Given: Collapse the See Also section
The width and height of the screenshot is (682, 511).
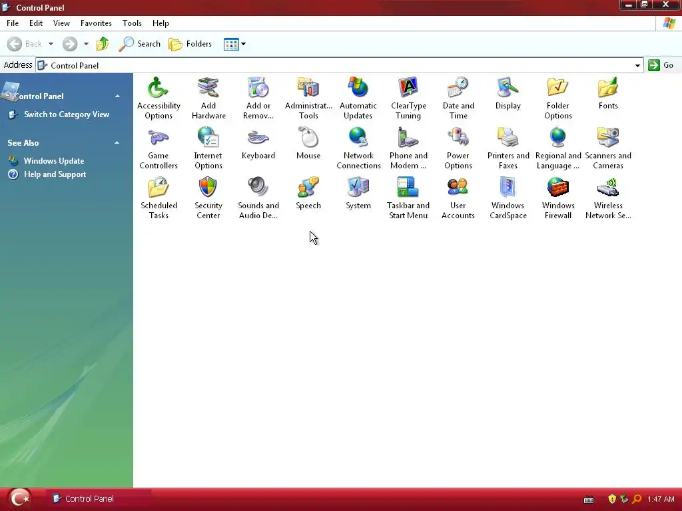Looking at the screenshot, I should tap(117, 142).
